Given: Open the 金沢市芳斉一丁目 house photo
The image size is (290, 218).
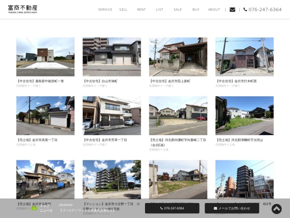Looking at the screenshot, I should coord(112,115).
